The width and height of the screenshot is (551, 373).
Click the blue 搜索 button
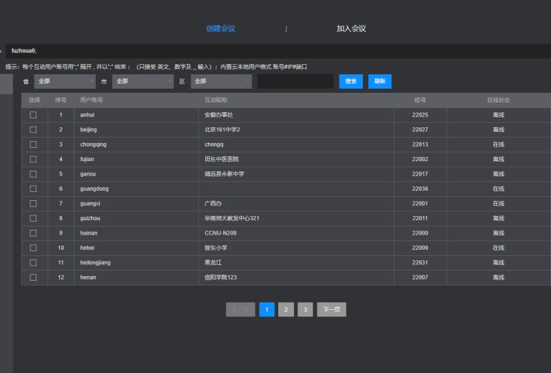click(351, 81)
